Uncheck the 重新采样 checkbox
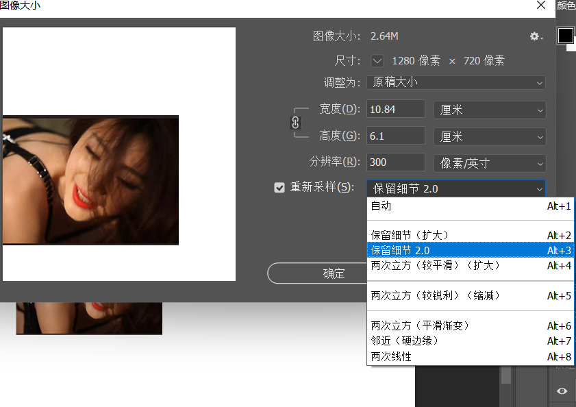Screen dimensions: 576x407 click(279, 188)
